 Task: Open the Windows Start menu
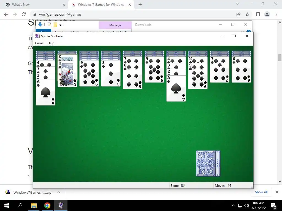tap(7, 206)
